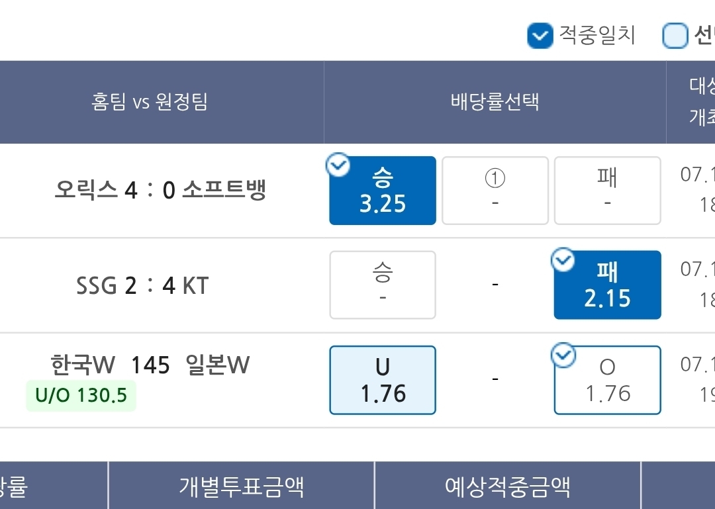Screen dimensions: 715x509
Task: Select U 1.76 under bet for 한국W
Action: coord(383,380)
